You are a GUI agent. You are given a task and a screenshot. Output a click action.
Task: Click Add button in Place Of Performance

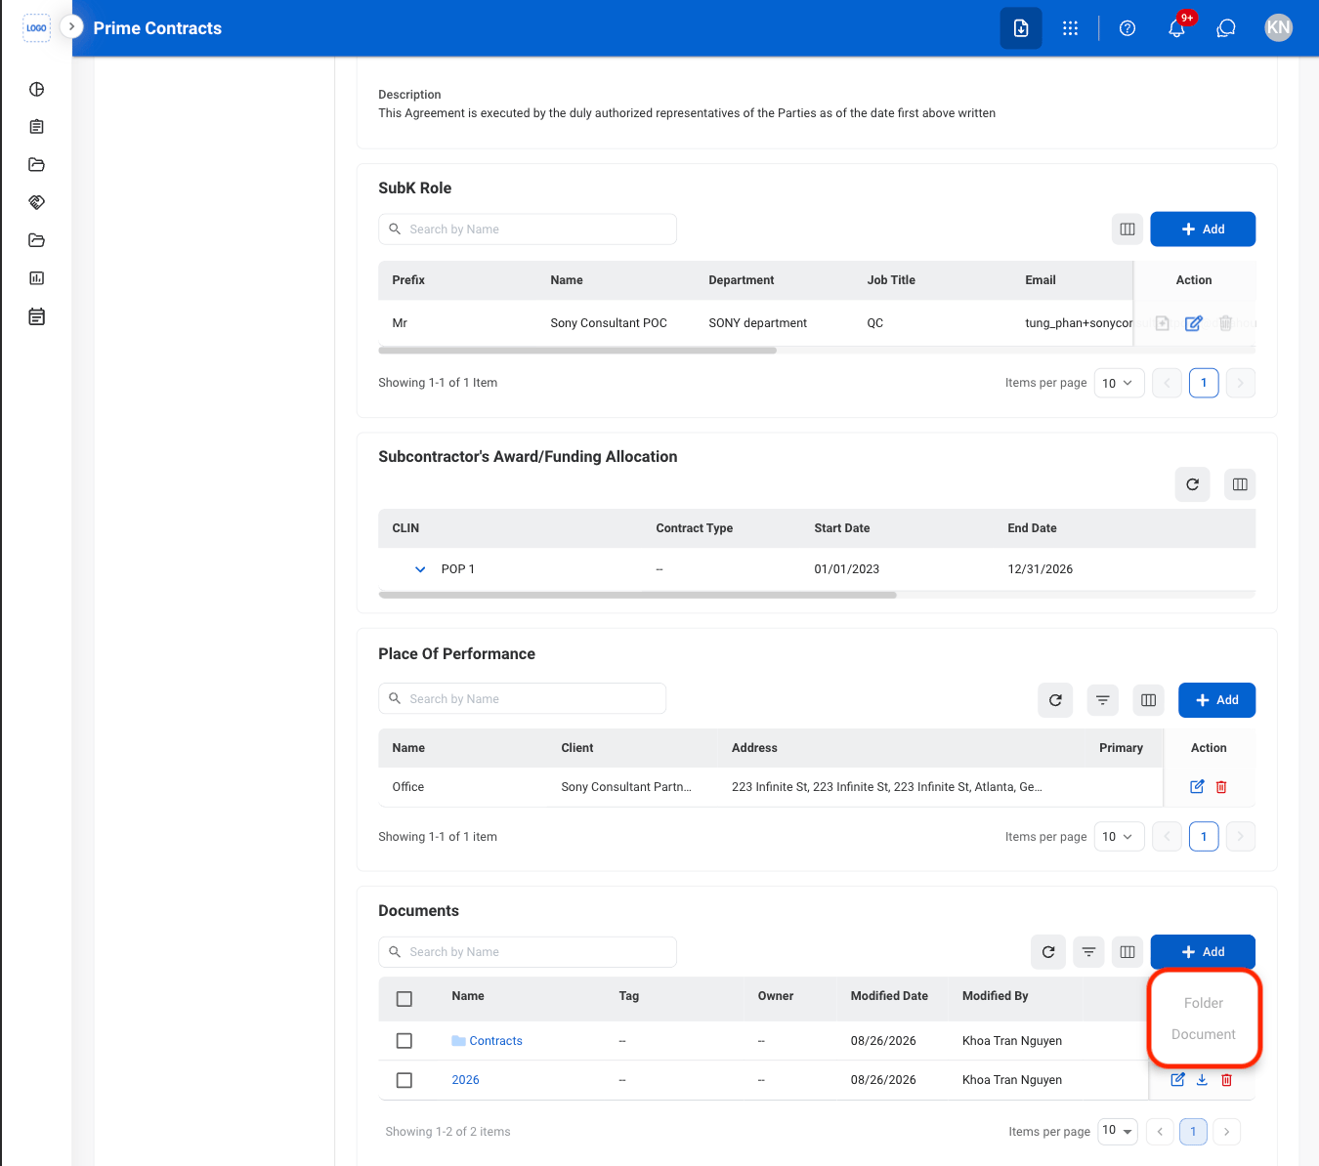coord(1216,700)
